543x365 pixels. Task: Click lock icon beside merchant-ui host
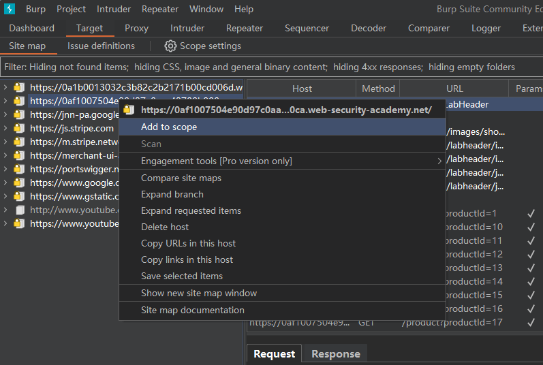[19, 155]
